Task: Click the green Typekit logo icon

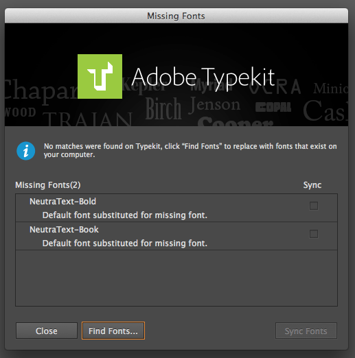Action: pyautogui.click(x=100, y=76)
